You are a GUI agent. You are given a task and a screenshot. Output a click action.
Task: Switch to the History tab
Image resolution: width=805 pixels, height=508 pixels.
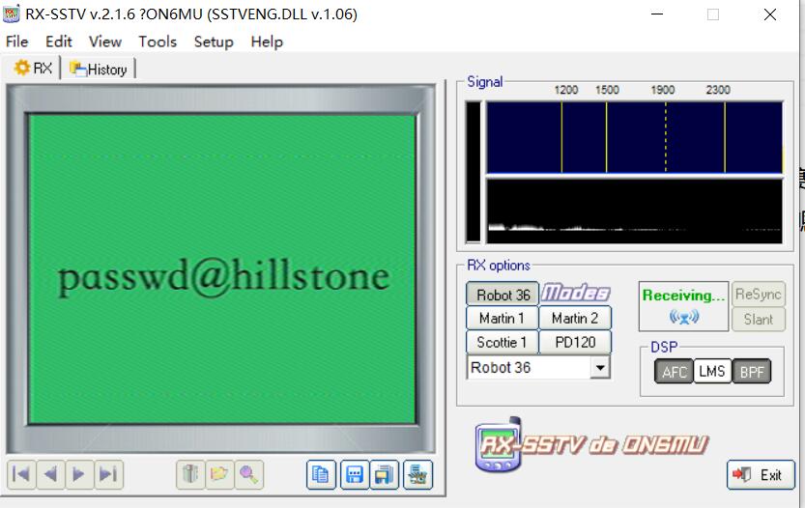click(x=101, y=69)
